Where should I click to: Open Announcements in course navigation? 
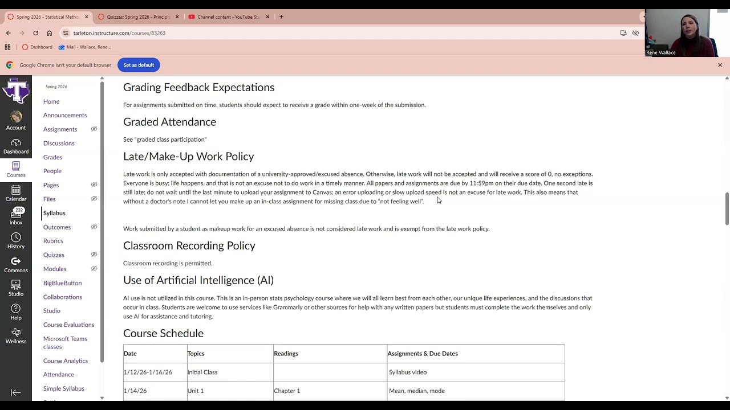coord(65,115)
